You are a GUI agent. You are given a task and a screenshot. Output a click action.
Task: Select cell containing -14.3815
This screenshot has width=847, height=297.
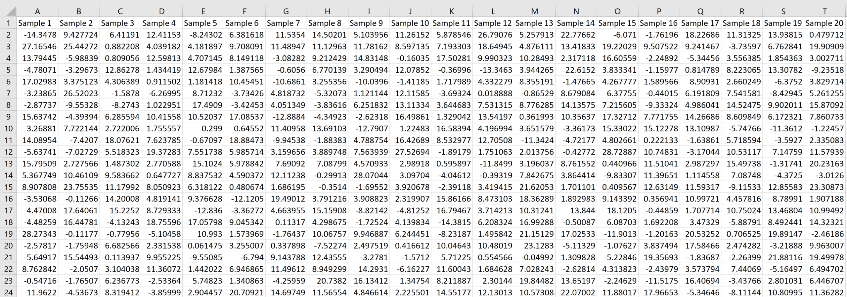click(452, 223)
